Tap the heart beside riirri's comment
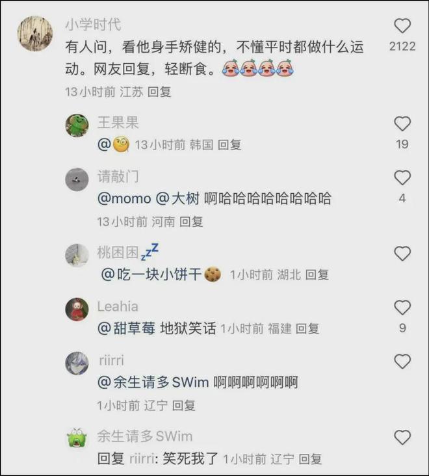The width and height of the screenshot is (429, 476). coord(402,362)
